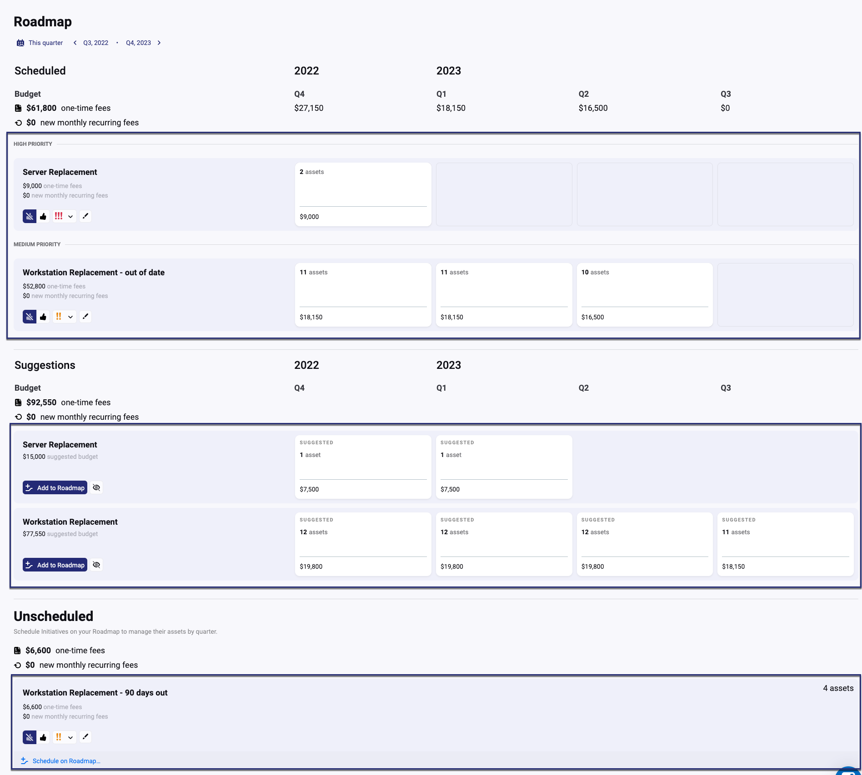Expand the priority dropdown on Workstation Replacement - out of date
This screenshot has width=862, height=775.
coord(71,317)
